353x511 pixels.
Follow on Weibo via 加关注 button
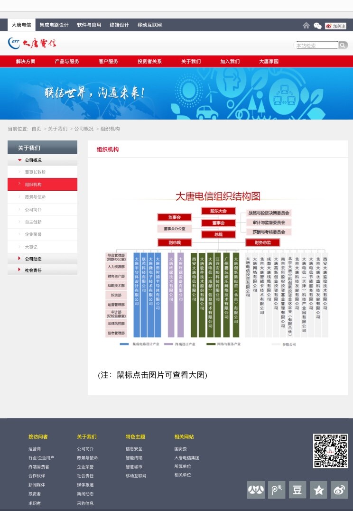click(335, 26)
